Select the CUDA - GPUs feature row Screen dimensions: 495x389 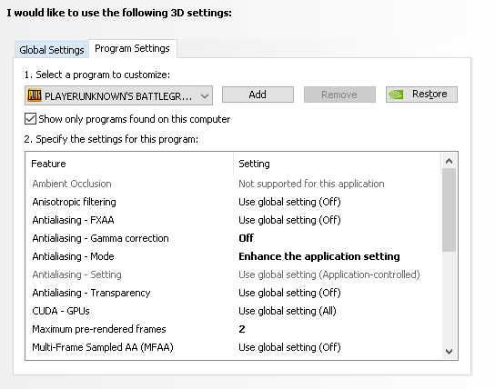click(233, 311)
